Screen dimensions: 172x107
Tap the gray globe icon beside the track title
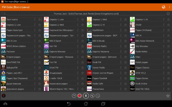pos(168,14)
